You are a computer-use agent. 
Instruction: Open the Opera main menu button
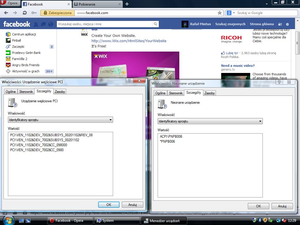click(x=10, y=3)
